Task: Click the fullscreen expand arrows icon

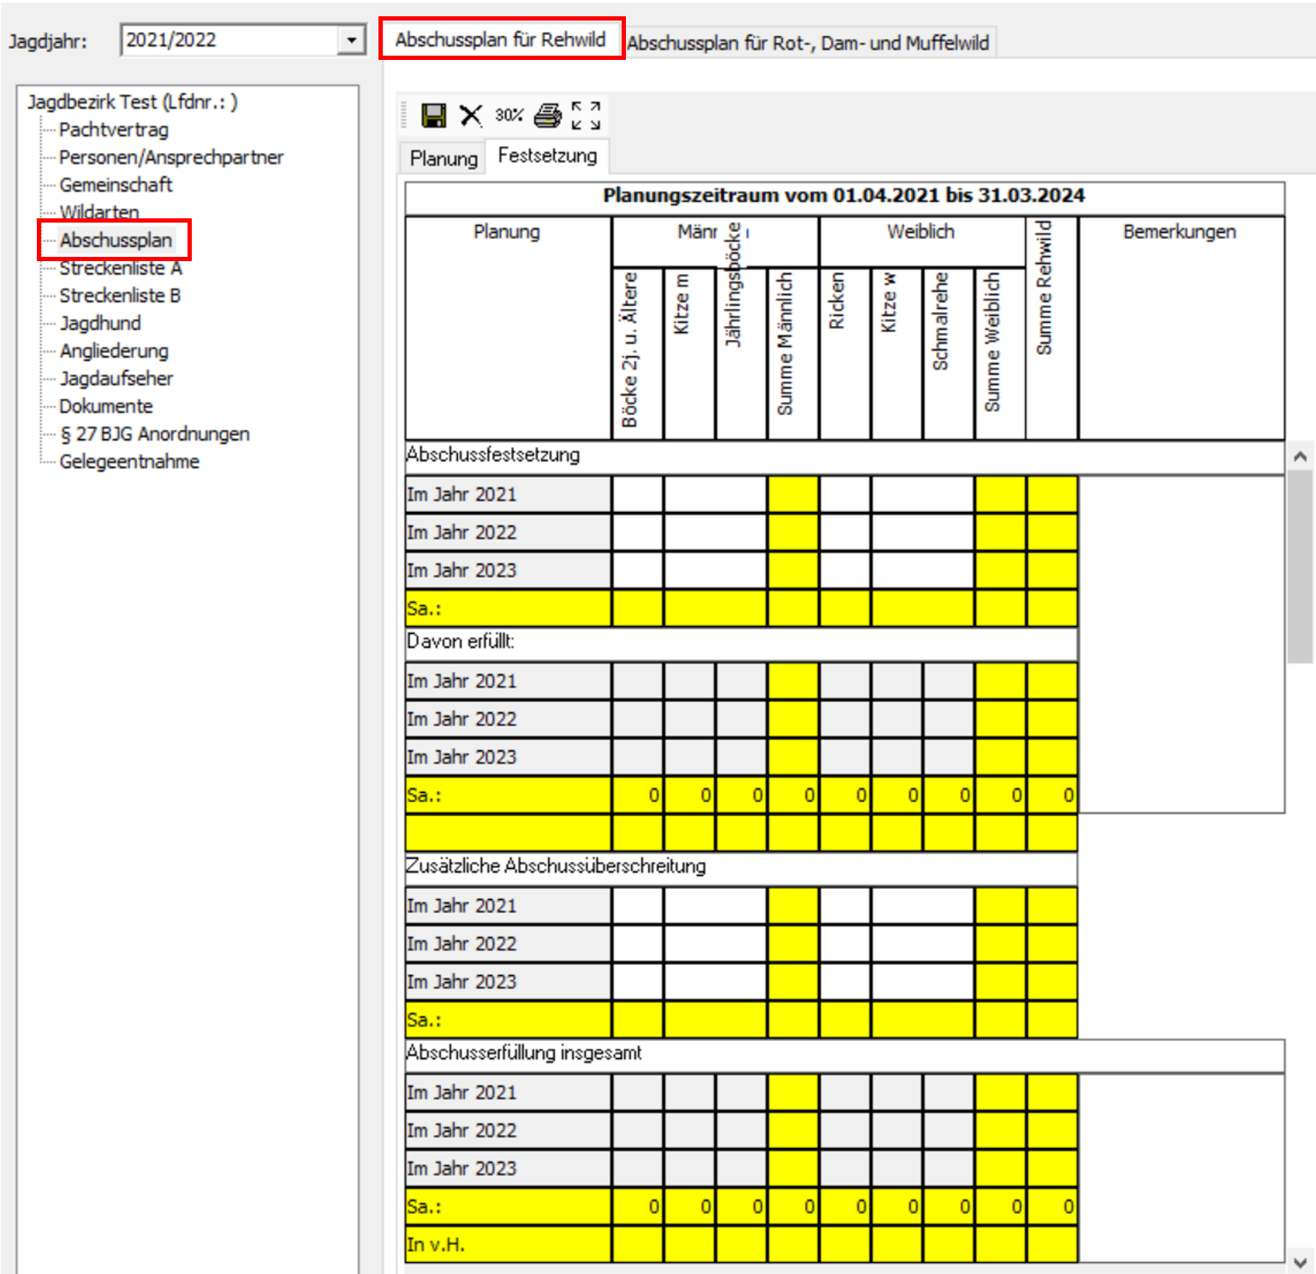Action: pos(587,115)
